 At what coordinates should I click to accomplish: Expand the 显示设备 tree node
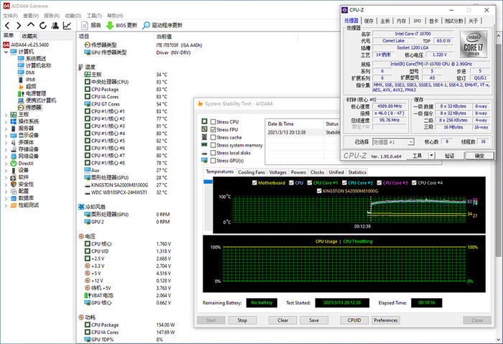pyautogui.click(x=6, y=136)
